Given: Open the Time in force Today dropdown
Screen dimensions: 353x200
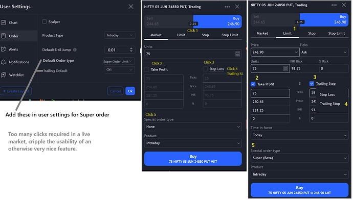Looking at the screenshot, I should pyautogui.click(x=299, y=135).
